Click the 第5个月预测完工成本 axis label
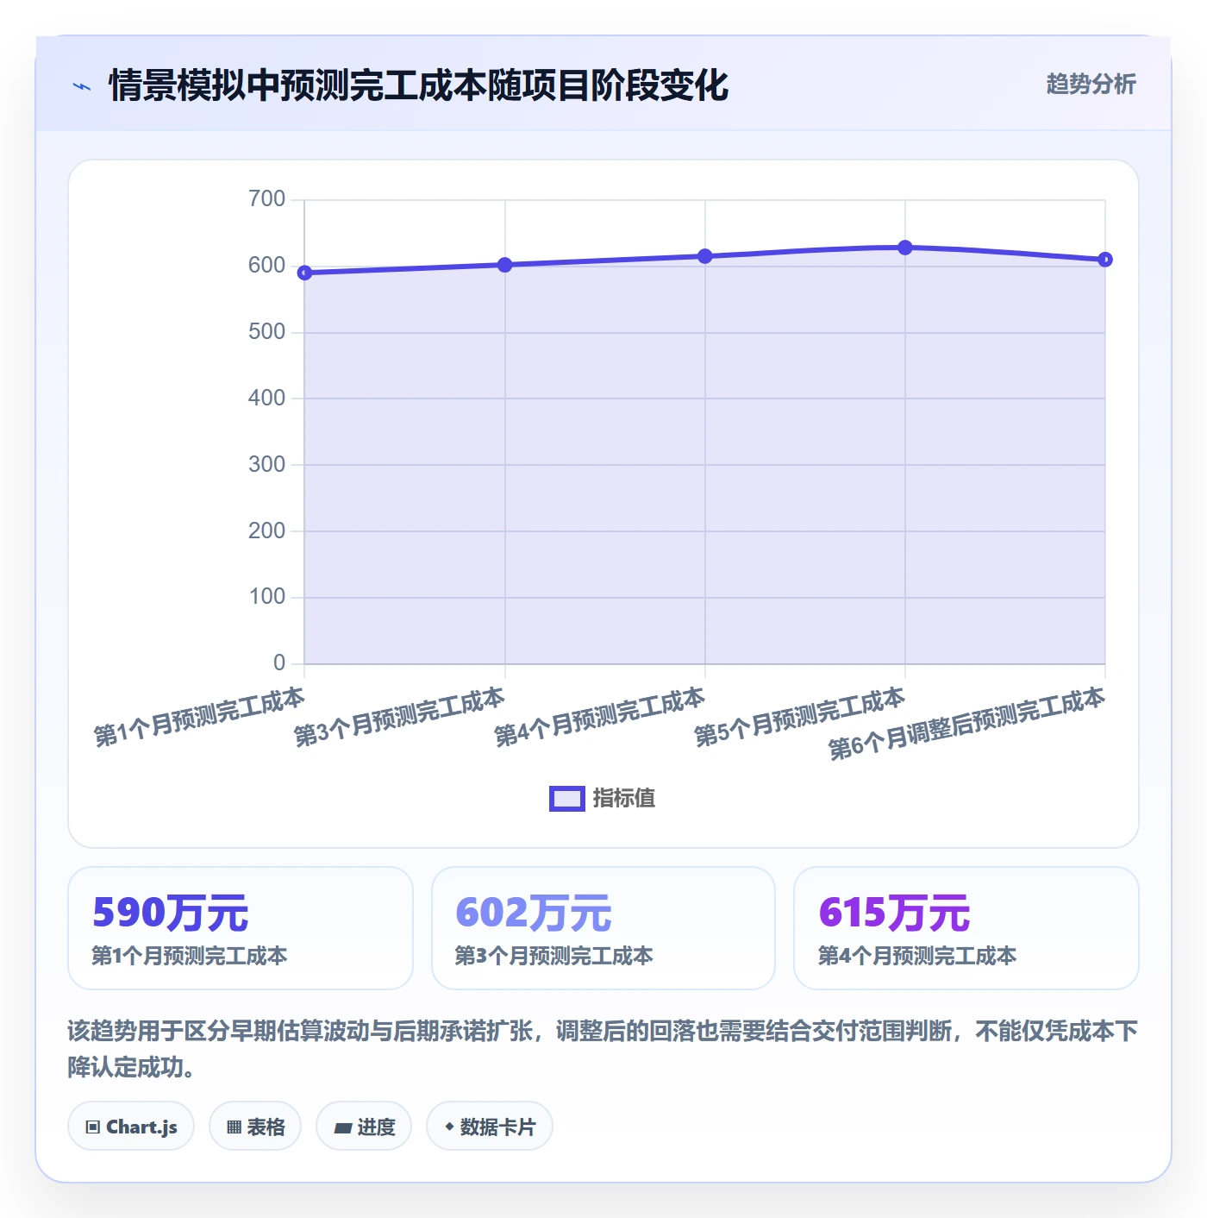 [799, 717]
